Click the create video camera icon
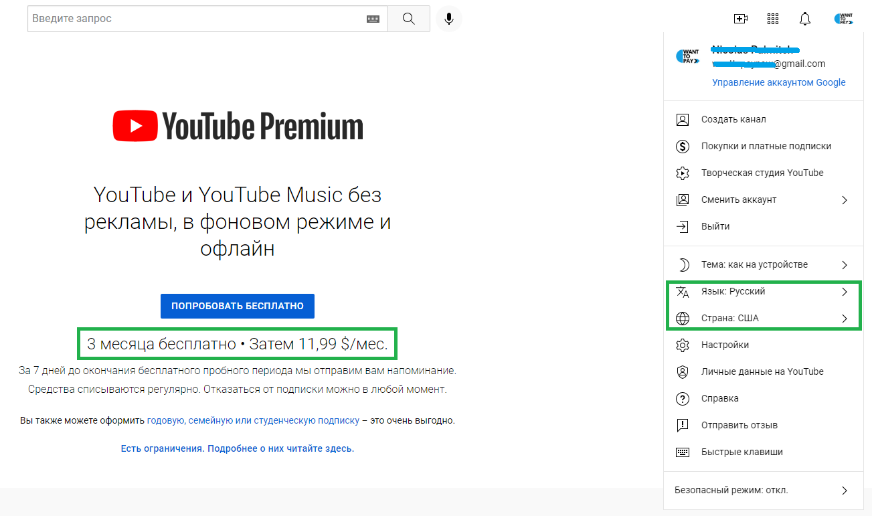 point(741,19)
